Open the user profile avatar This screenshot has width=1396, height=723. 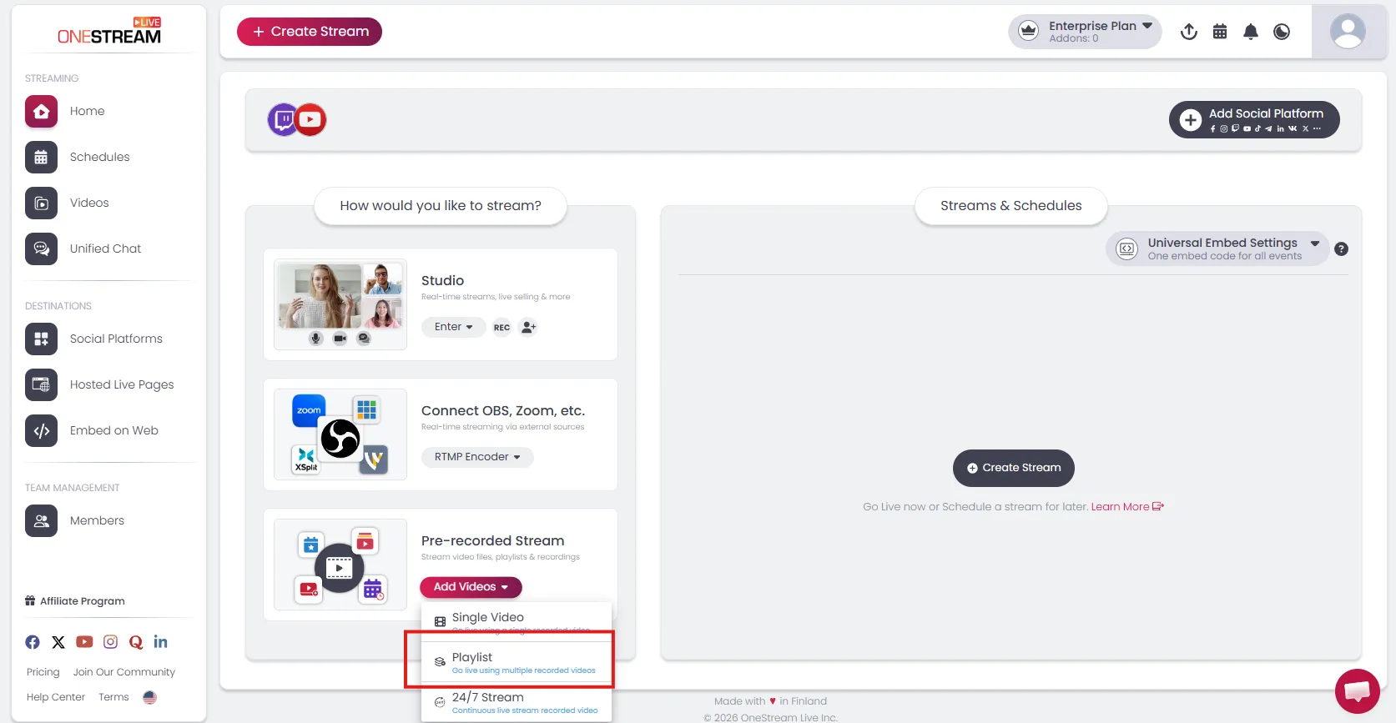click(x=1347, y=32)
